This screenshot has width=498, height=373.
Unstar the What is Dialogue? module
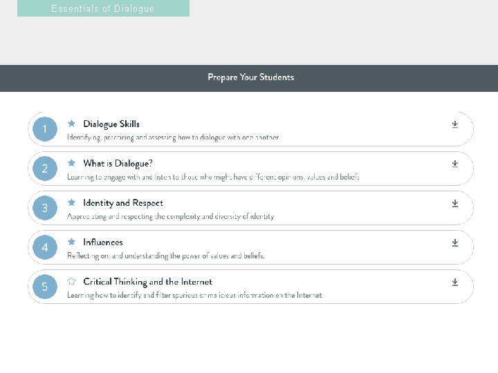71,163
